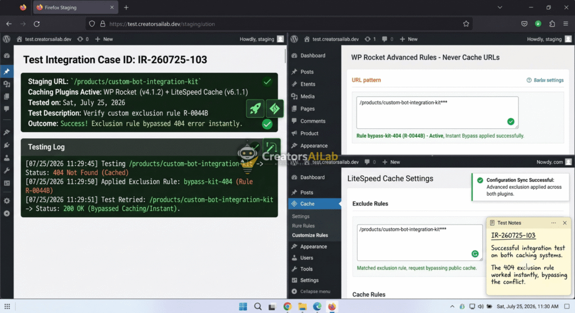Click the Barbx settings help link
The height and width of the screenshot is (313, 575).
tap(545, 80)
